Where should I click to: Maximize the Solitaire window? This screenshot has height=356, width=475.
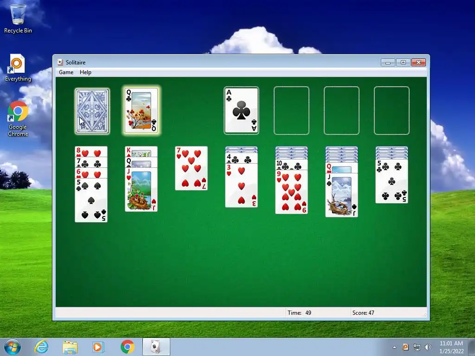coord(403,63)
